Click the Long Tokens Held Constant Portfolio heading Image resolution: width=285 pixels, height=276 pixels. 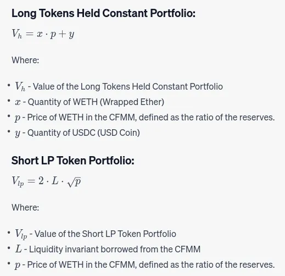click(103, 14)
